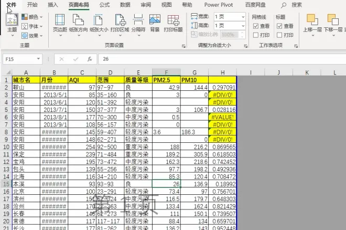The width and height of the screenshot is (346, 230).
Task: Select column F header
Action: point(166,72)
